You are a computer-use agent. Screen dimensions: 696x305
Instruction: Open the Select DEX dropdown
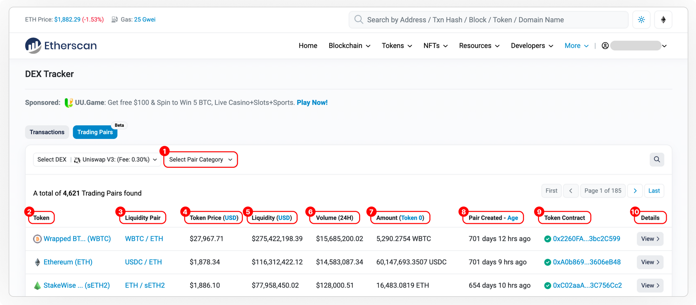click(97, 159)
